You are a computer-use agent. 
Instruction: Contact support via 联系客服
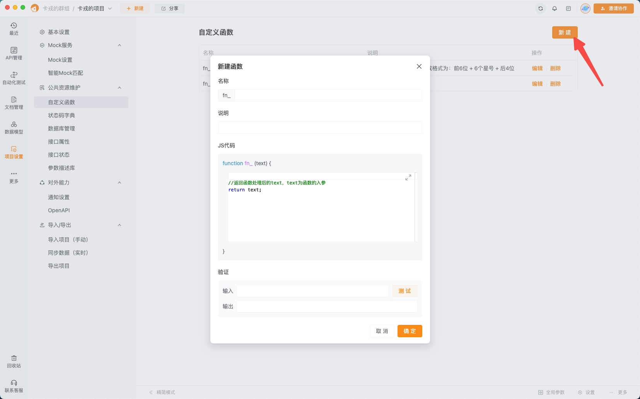14,386
